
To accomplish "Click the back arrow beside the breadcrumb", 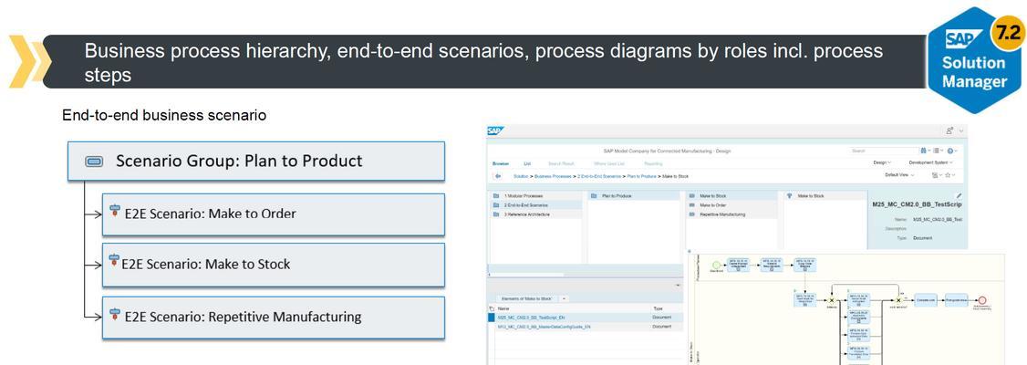I will click(x=498, y=175).
